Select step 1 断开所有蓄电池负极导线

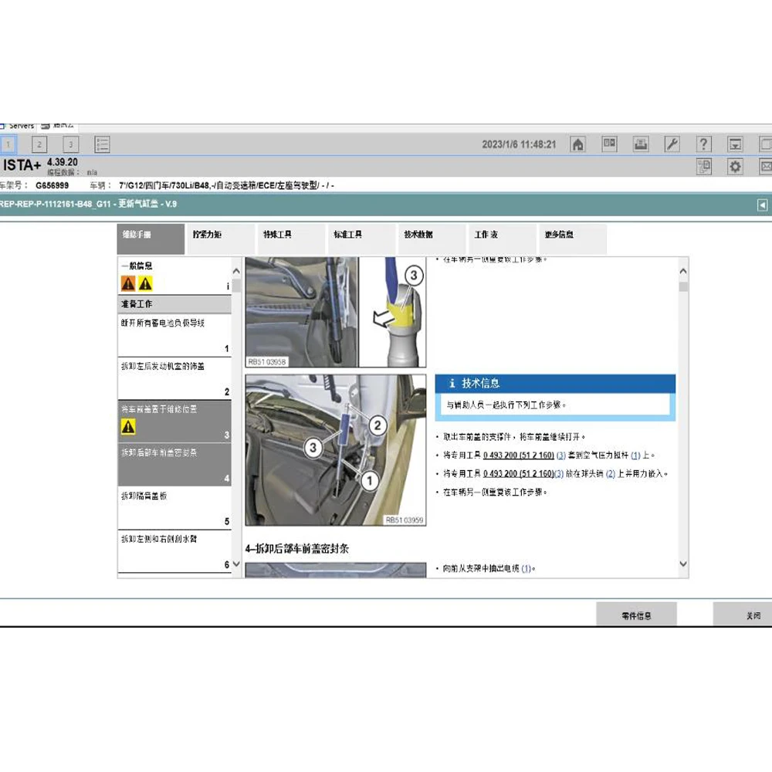tap(174, 334)
